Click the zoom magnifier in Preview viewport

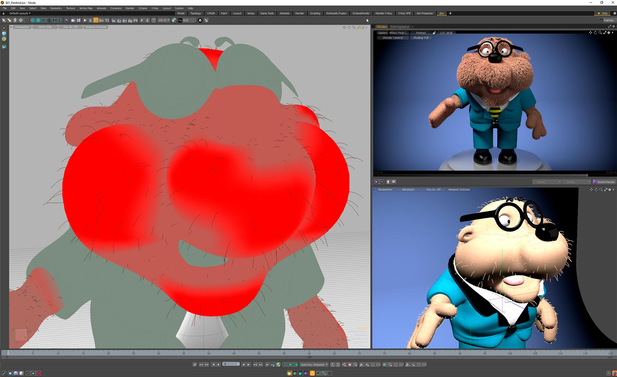click(600, 33)
